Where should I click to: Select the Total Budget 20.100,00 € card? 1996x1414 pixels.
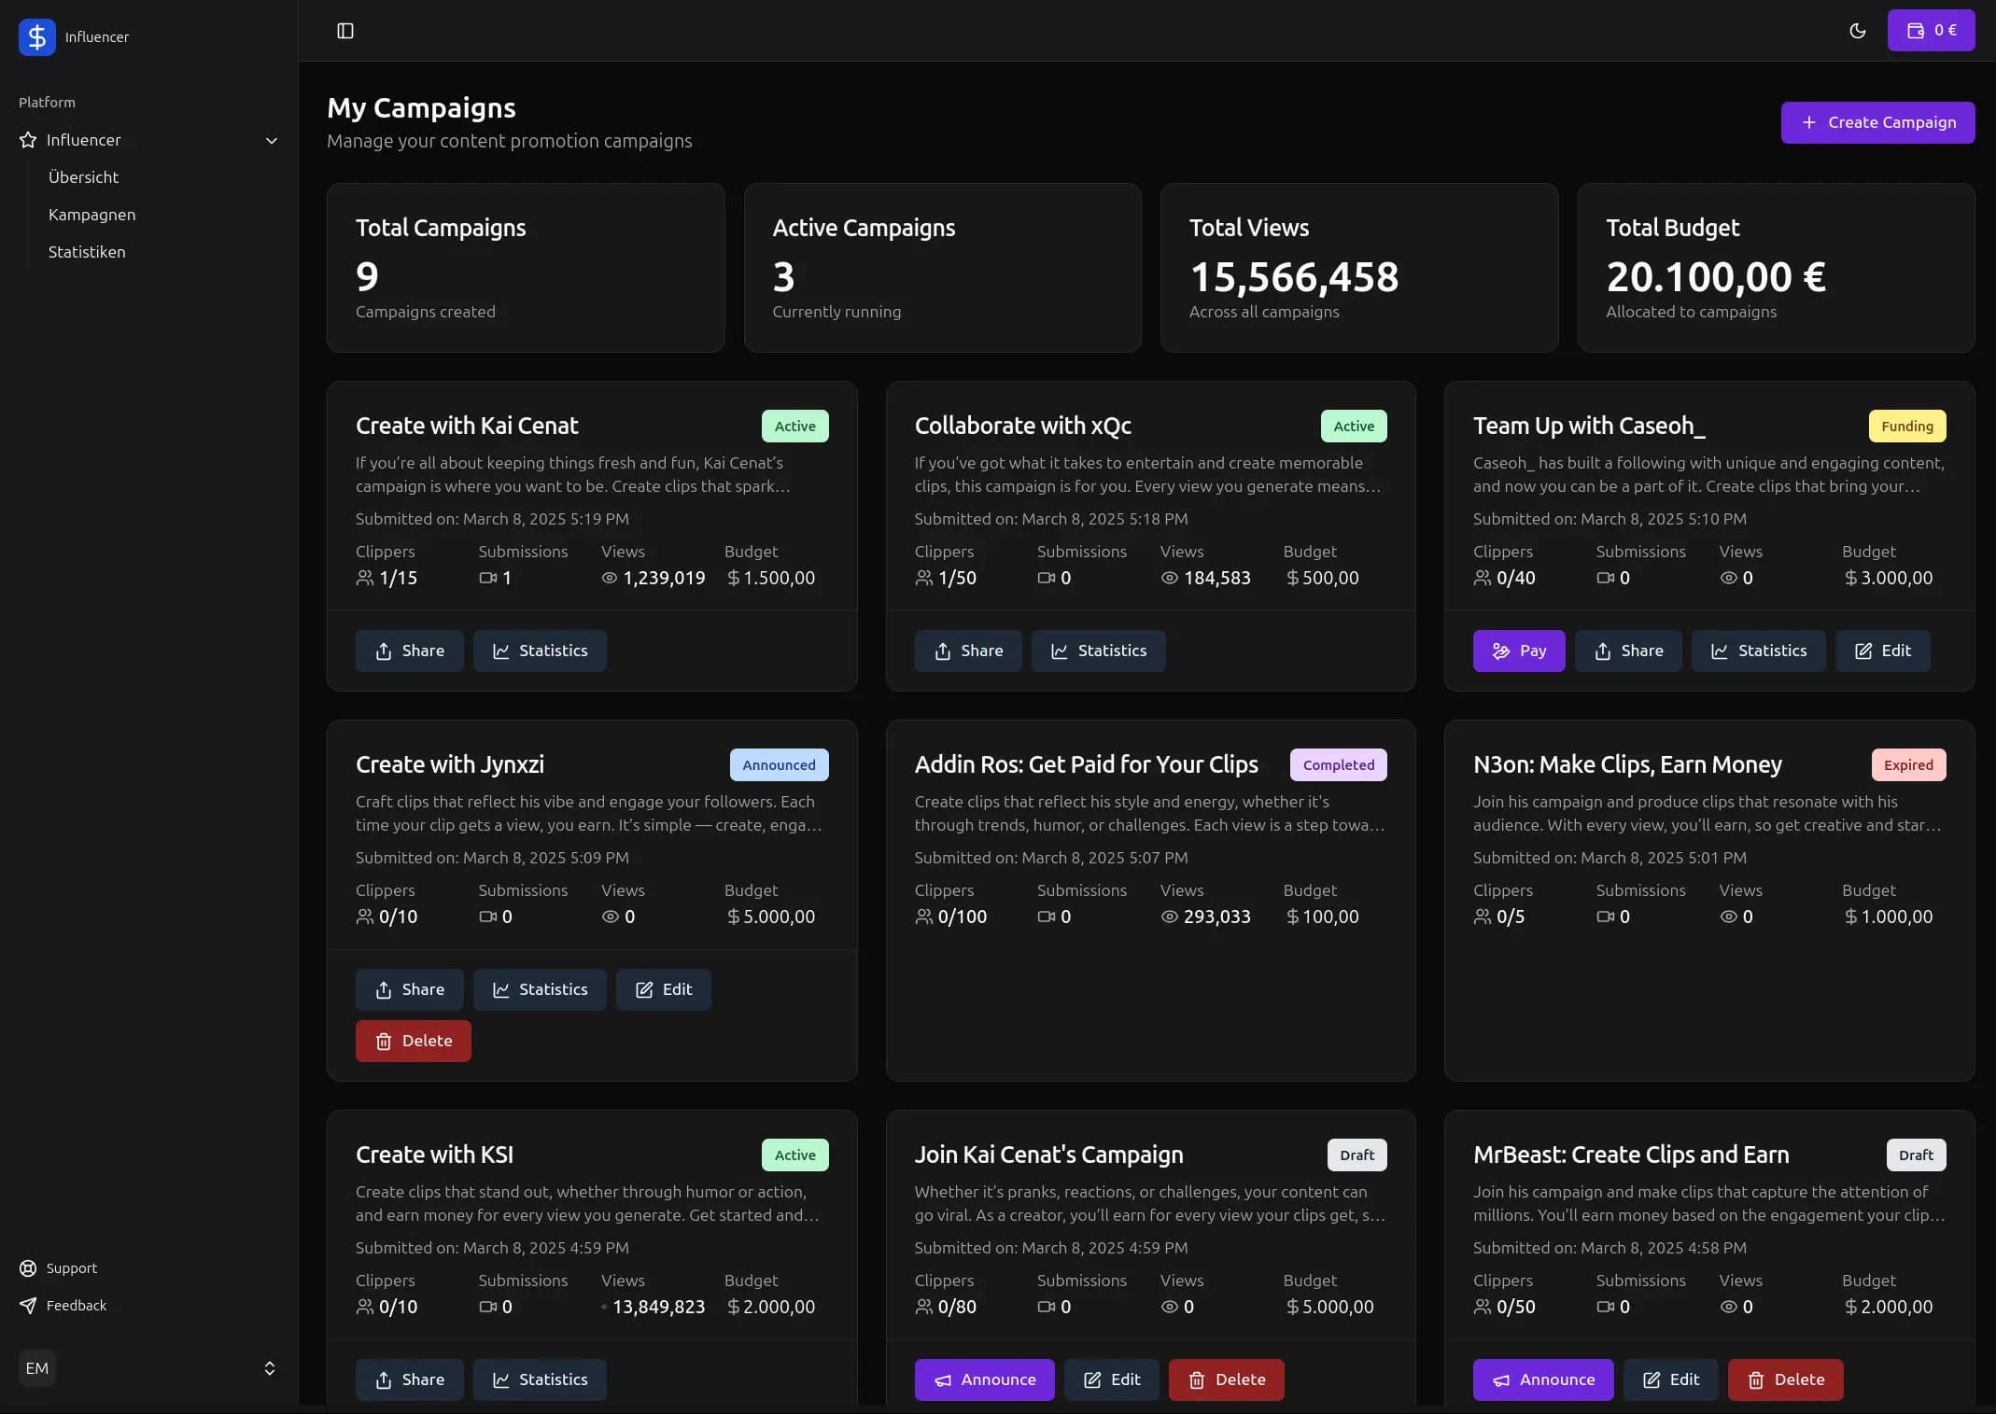[x=1776, y=268]
